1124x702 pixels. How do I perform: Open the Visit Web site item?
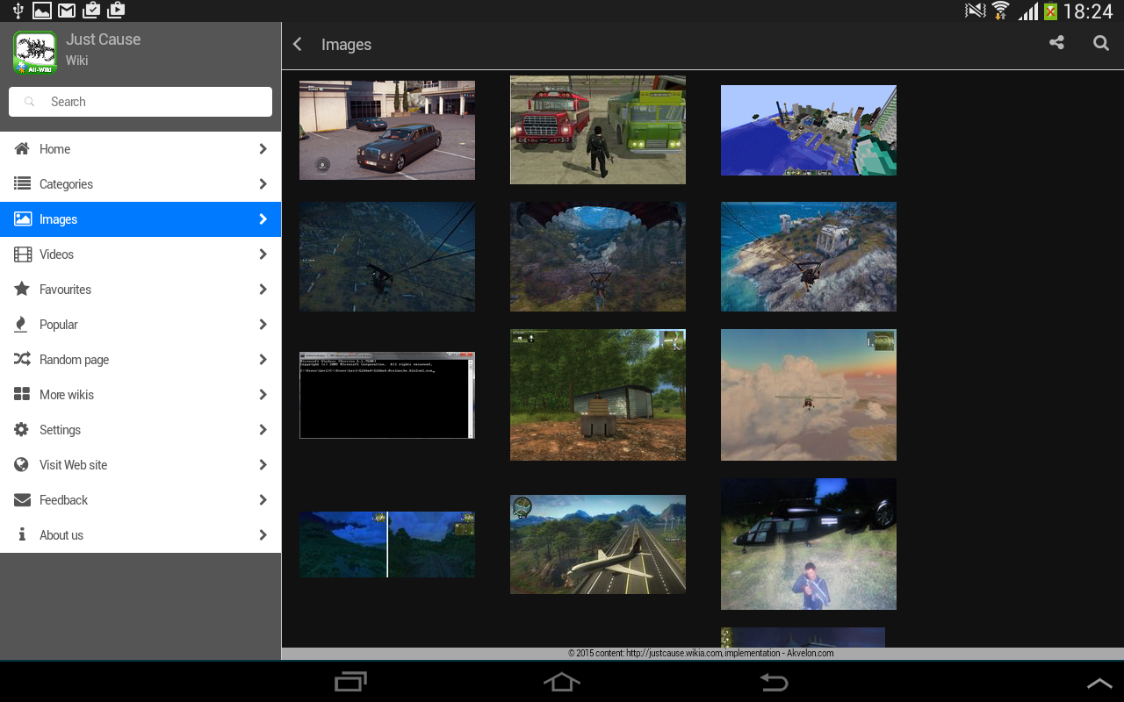coord(140,465)
